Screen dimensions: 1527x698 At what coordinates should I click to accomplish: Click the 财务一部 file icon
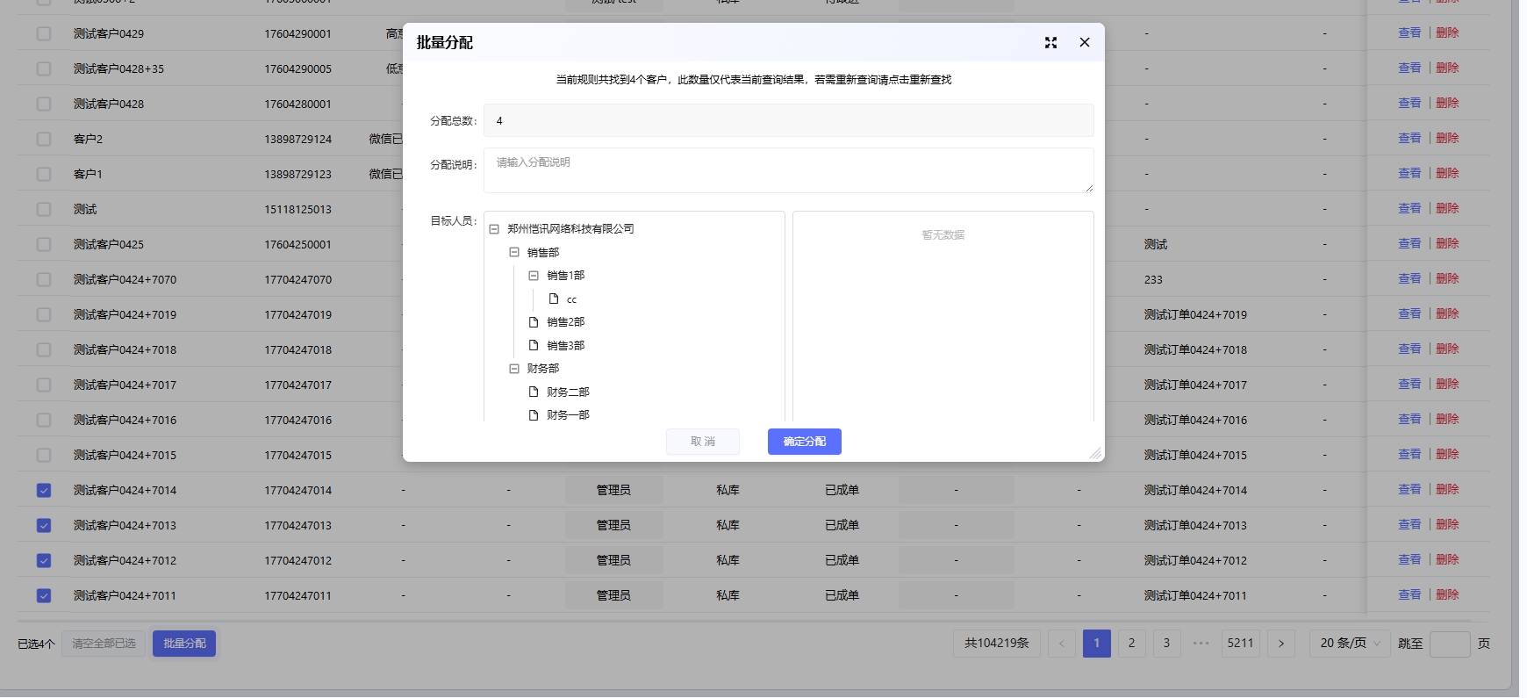click(534, 415)
